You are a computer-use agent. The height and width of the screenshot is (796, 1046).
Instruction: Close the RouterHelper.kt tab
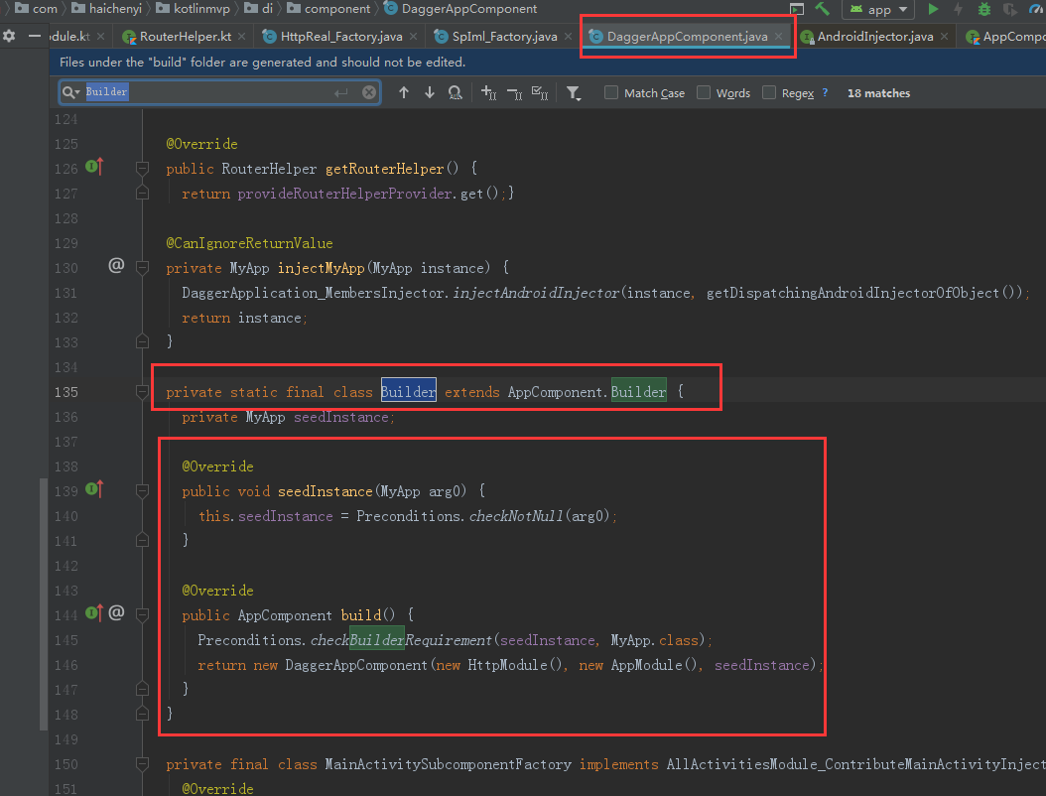[x=241, y=37]
